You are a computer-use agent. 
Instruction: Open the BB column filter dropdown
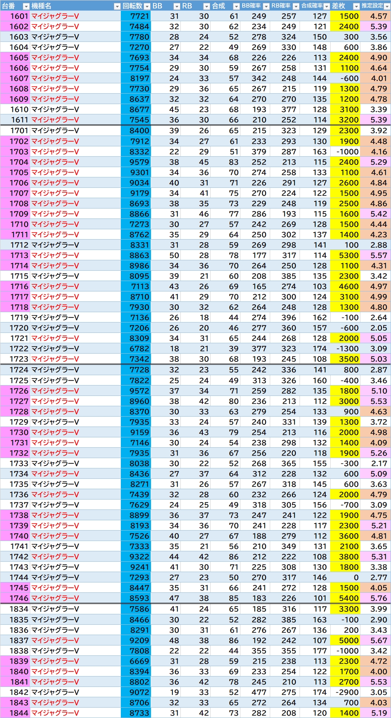click(177, 6)
